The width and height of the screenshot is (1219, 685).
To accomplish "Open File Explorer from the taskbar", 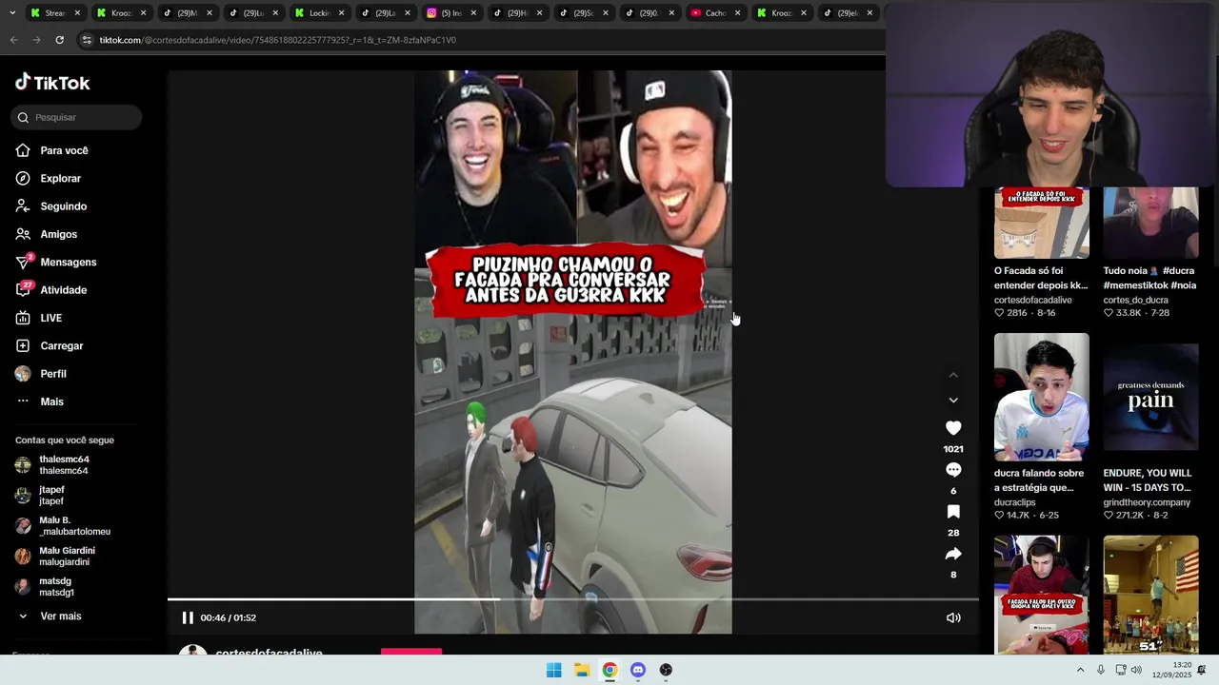I will tap(582, 670).
